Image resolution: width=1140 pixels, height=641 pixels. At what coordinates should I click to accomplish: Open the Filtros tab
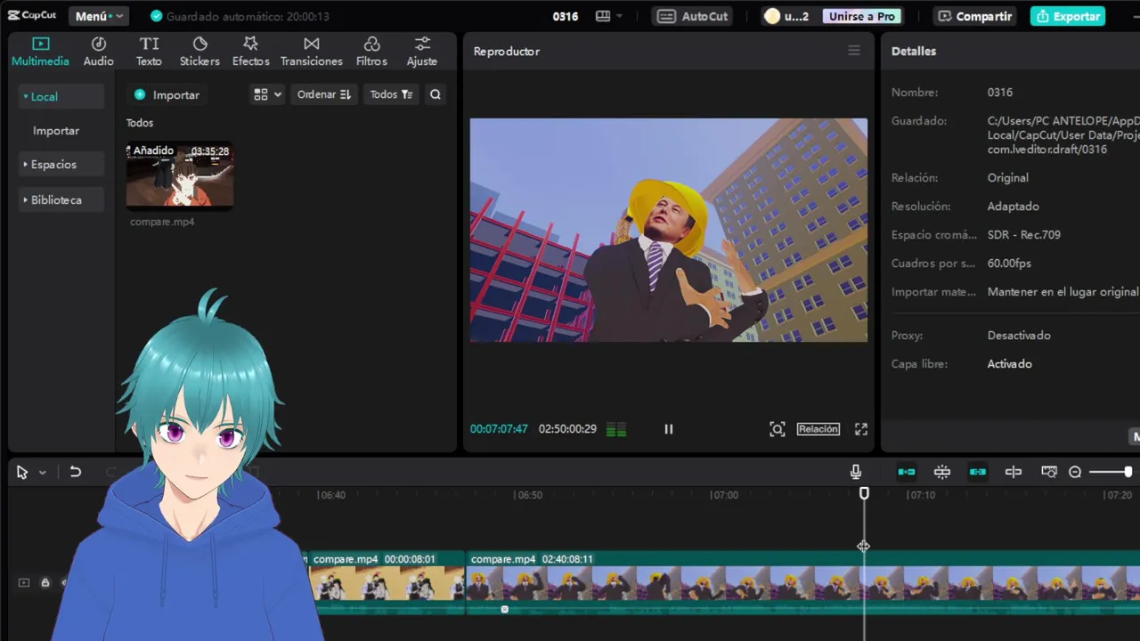click(371, 52)
